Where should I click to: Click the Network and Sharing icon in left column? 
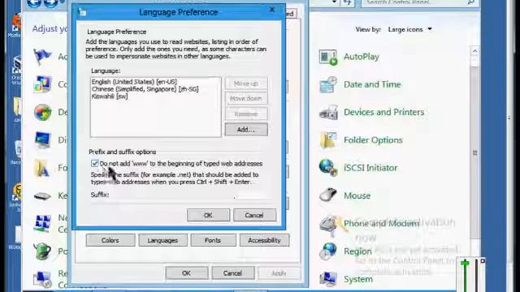point(42,224)
